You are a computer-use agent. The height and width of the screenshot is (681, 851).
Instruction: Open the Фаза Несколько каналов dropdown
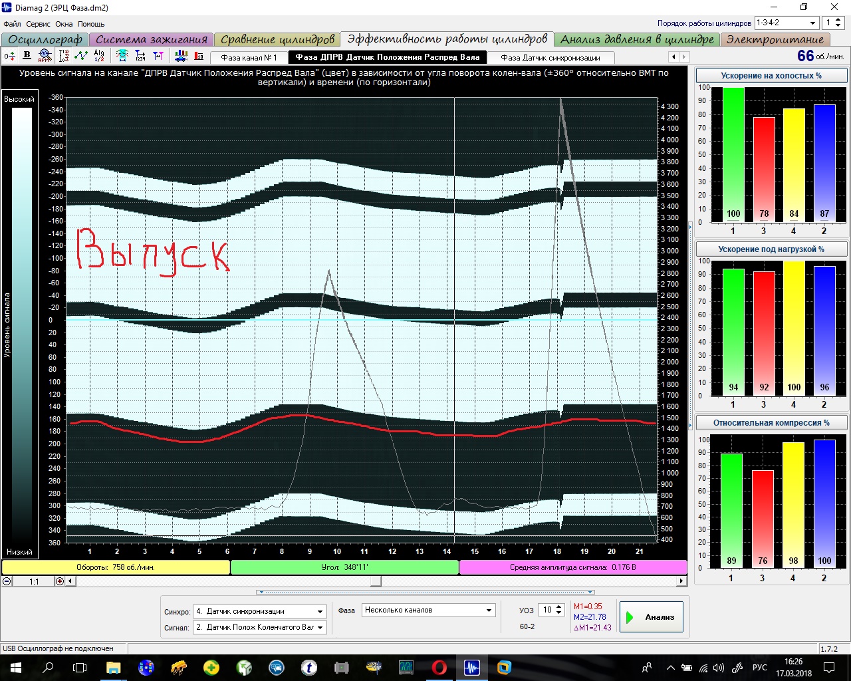pyautogui.click(x=489, y=610)
